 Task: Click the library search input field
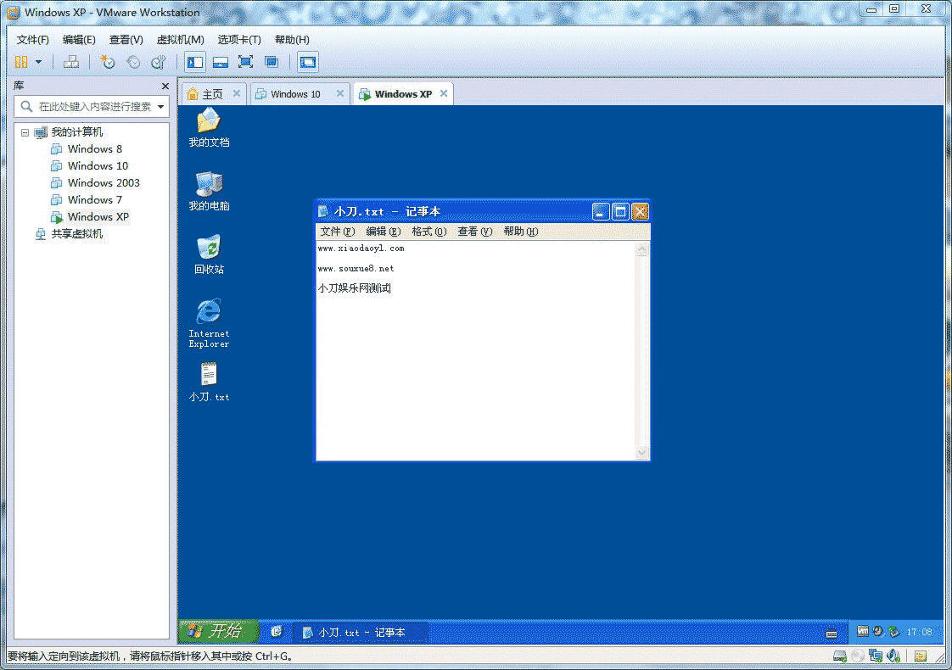91,107
